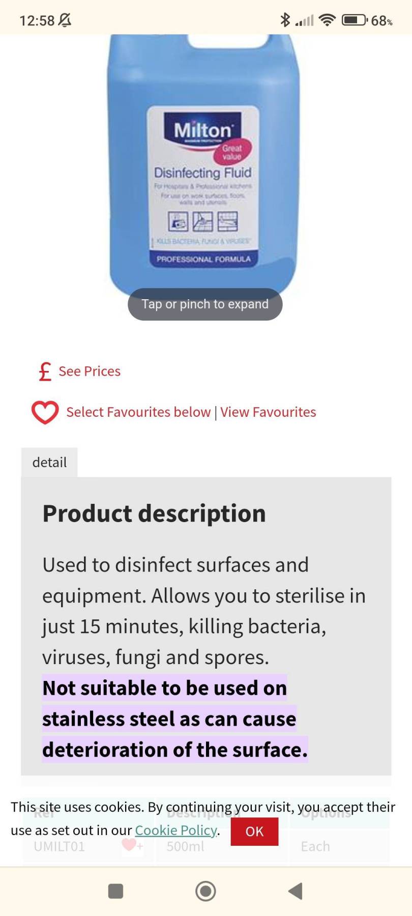
Task: Tap the Wi-Fi status icon
Action: click(327, 20)
